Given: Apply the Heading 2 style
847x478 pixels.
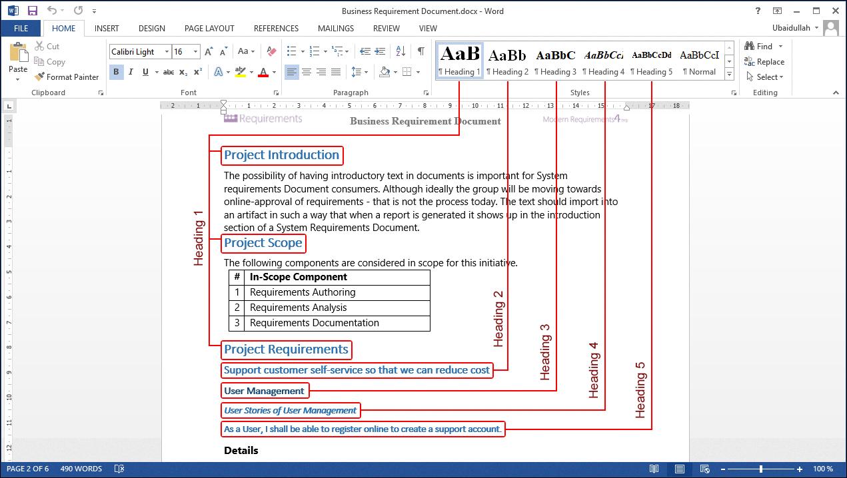Looking at the screenshot, I should pos(507,61).
